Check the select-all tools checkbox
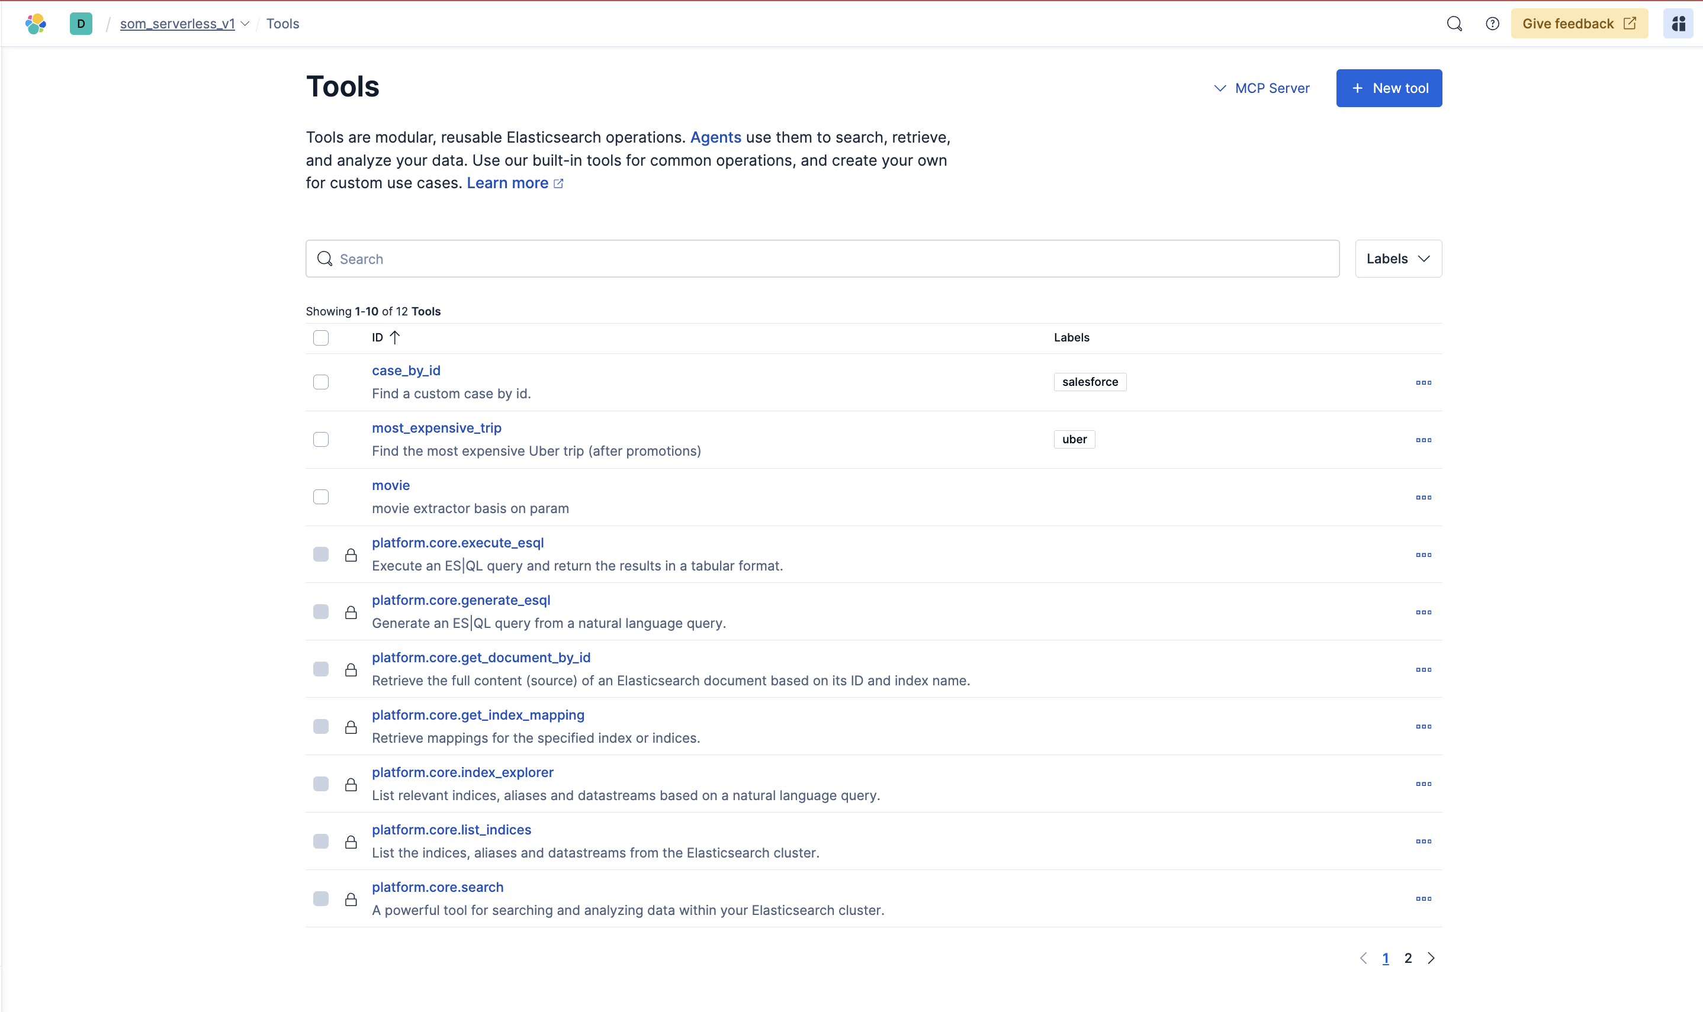The image size is (1703, 1012). (321, 337)
